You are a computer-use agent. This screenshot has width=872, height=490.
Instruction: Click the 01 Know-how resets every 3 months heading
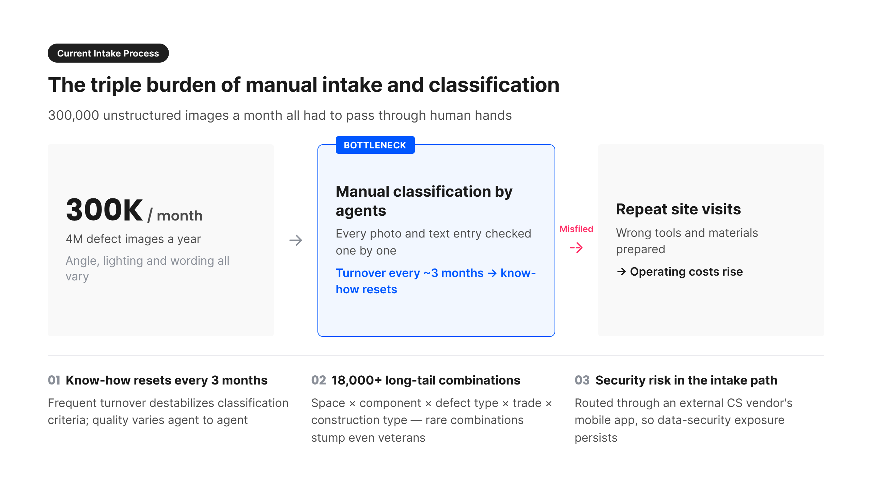158,380
